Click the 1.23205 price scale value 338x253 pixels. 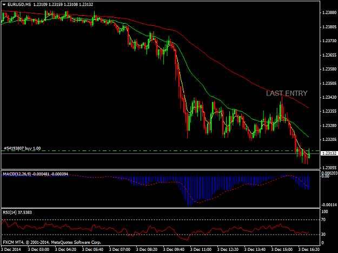(x=329, y=140)
